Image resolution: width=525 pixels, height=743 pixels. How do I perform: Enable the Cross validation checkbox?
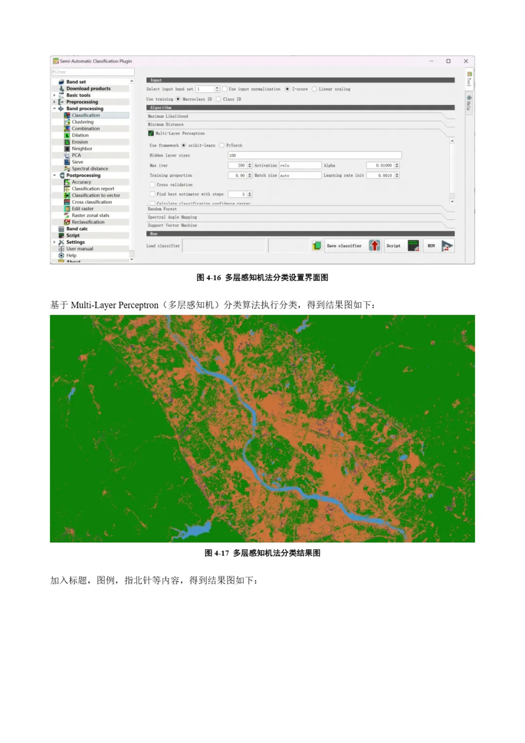[x=153, y=185]
